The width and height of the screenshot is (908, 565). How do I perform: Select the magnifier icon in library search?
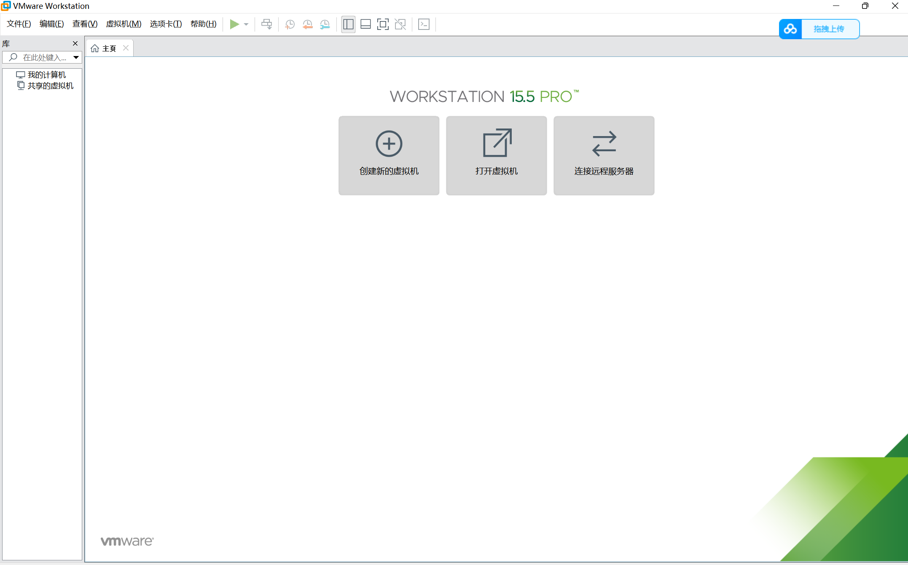click(13, 57)
